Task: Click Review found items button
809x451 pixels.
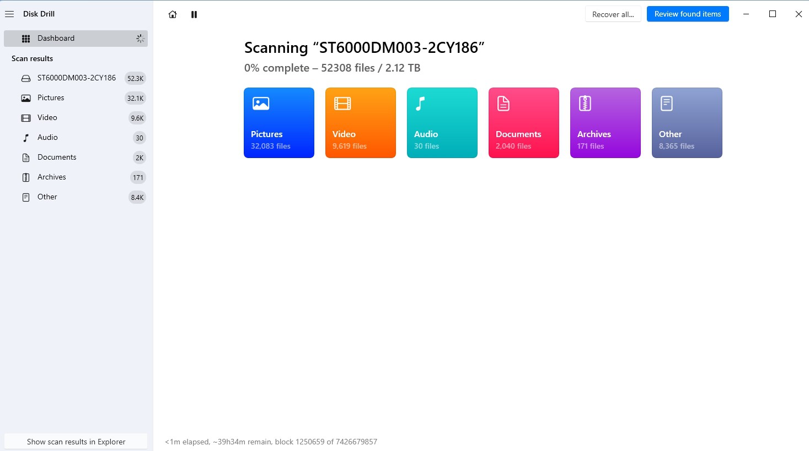Action: click(x=688, y=14)
